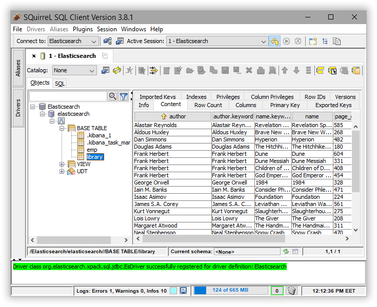Switch to the Row Count tab
The image size is (377, 307).
(x=208, y=105)
